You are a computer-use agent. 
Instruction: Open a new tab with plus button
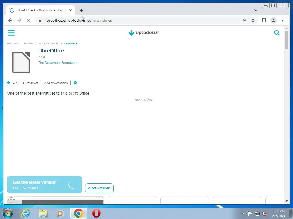pos(81,10)
